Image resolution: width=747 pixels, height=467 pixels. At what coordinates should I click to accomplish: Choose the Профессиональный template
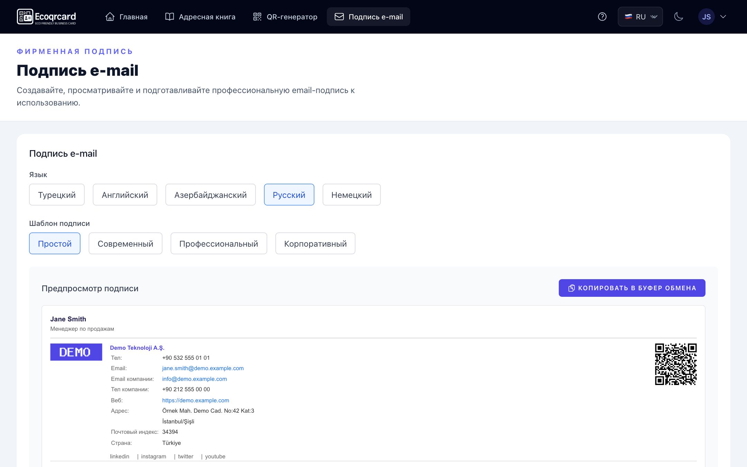tap(219, 244)
